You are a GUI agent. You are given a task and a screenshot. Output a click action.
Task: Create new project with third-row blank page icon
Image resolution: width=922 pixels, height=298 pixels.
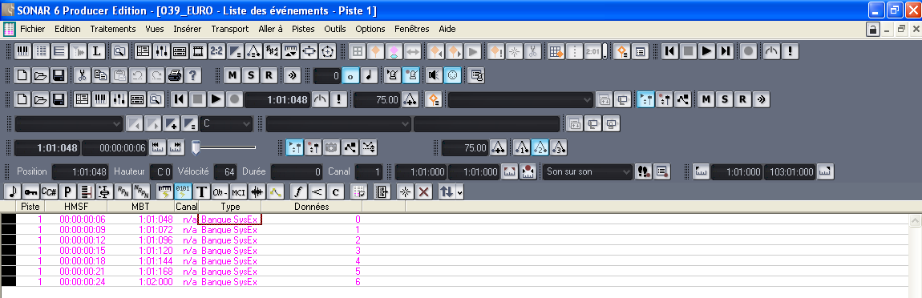(x=22, y=99)
